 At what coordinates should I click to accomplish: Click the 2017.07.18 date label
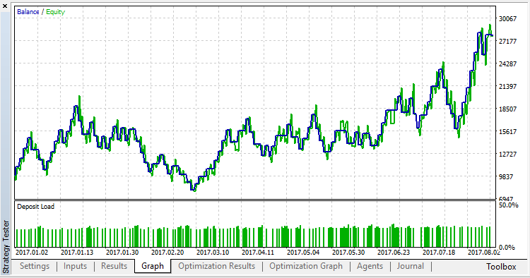439,253
